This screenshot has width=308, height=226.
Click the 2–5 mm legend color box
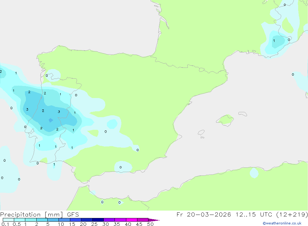[x=42, y=220]
